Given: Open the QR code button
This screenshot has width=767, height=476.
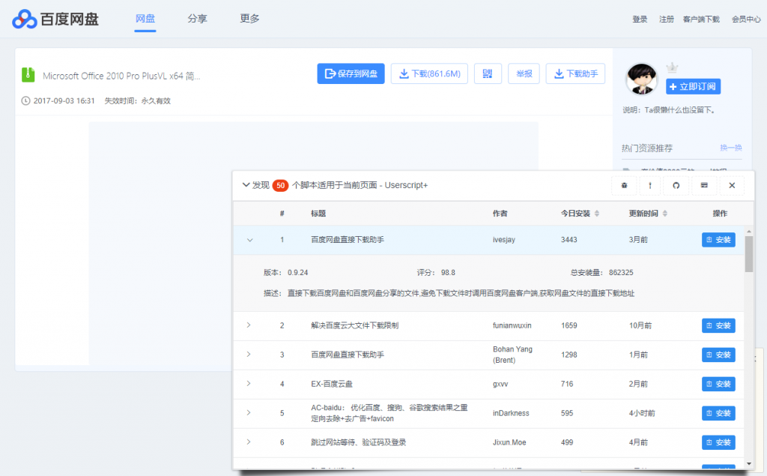Looking at the screenshot, I should 488,73.
